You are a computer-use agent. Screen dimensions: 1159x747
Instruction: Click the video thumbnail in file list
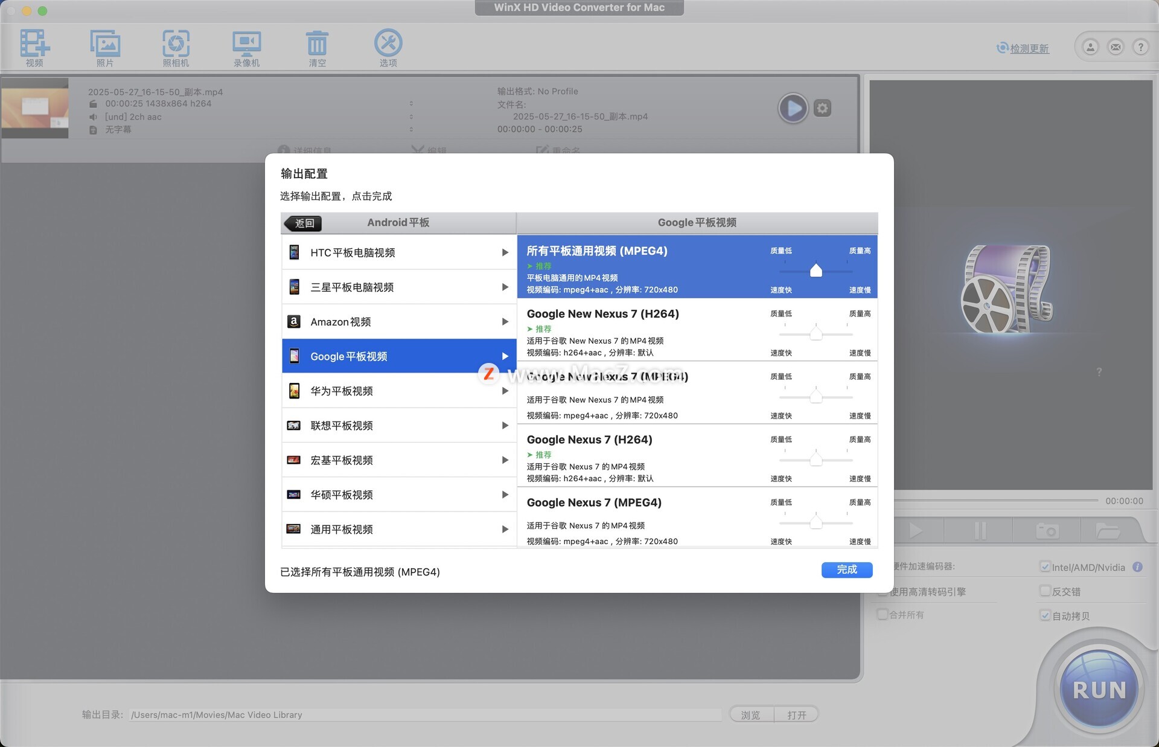[x=34, y=109]
